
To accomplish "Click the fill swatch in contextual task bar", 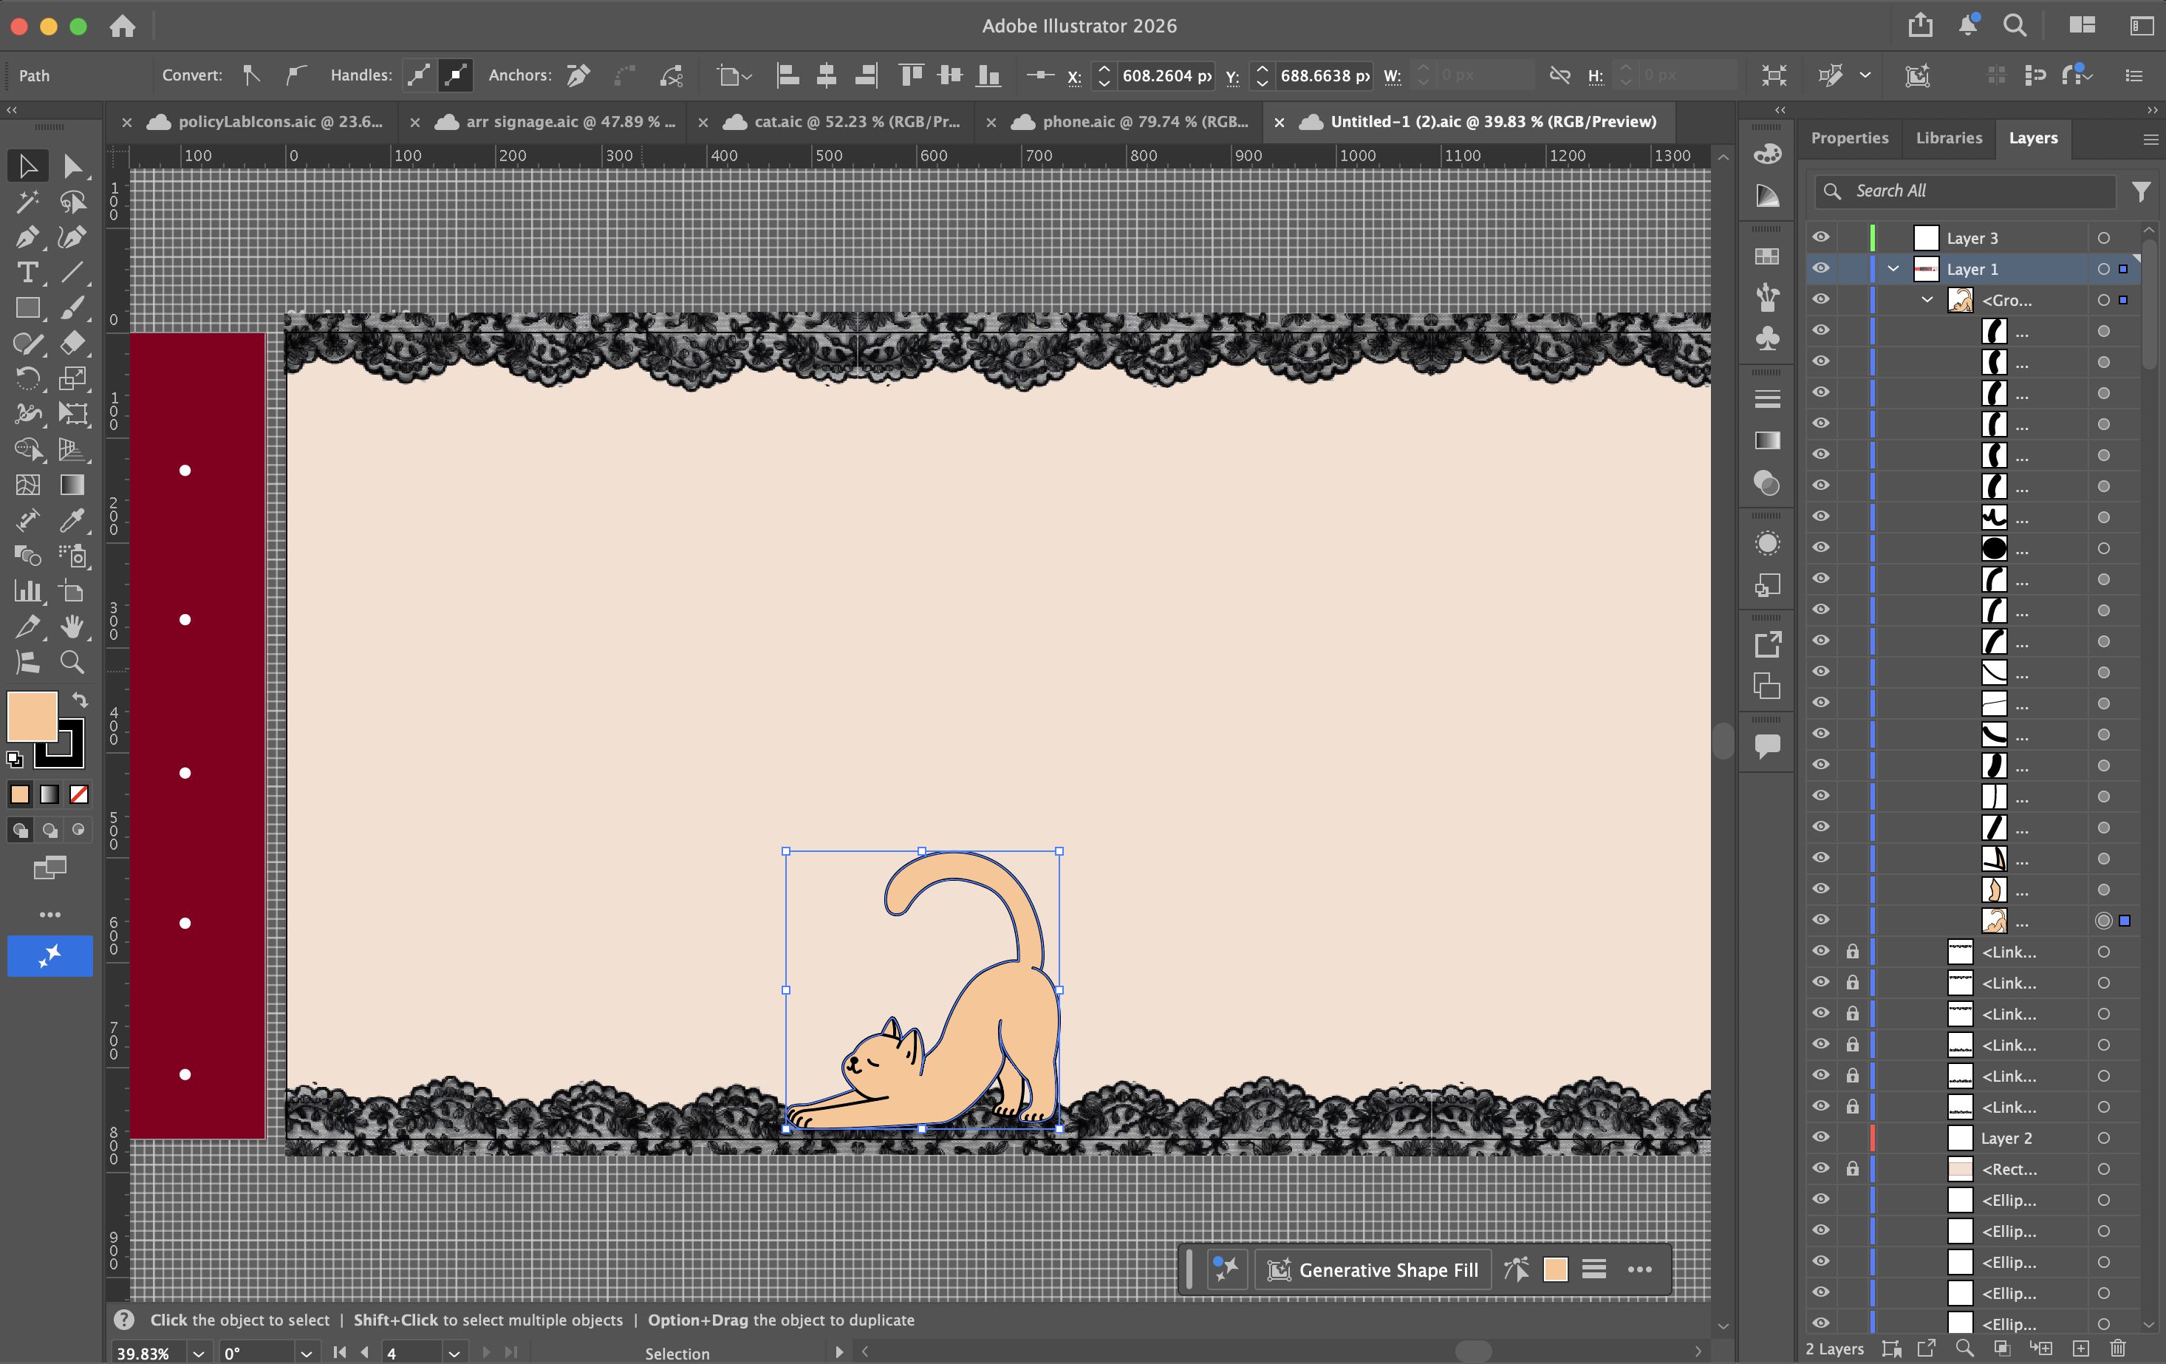I will click(x=1554, y=1269).
